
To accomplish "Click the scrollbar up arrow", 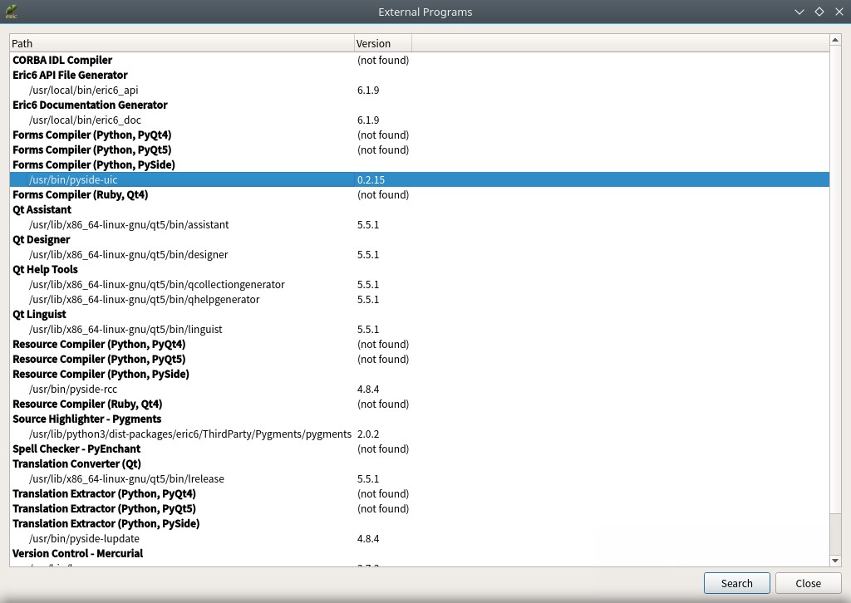I will pos(835,40).
